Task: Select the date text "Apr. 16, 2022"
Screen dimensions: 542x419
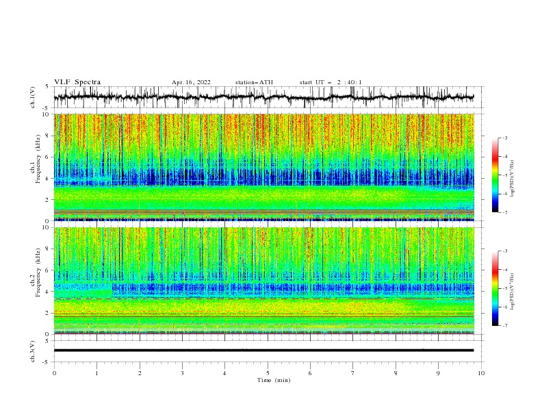Action: pos(191,82)
